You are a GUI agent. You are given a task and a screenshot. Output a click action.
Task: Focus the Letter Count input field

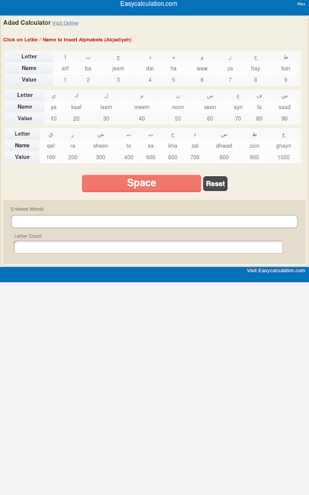pyautogui.click(x=148, y=247)
